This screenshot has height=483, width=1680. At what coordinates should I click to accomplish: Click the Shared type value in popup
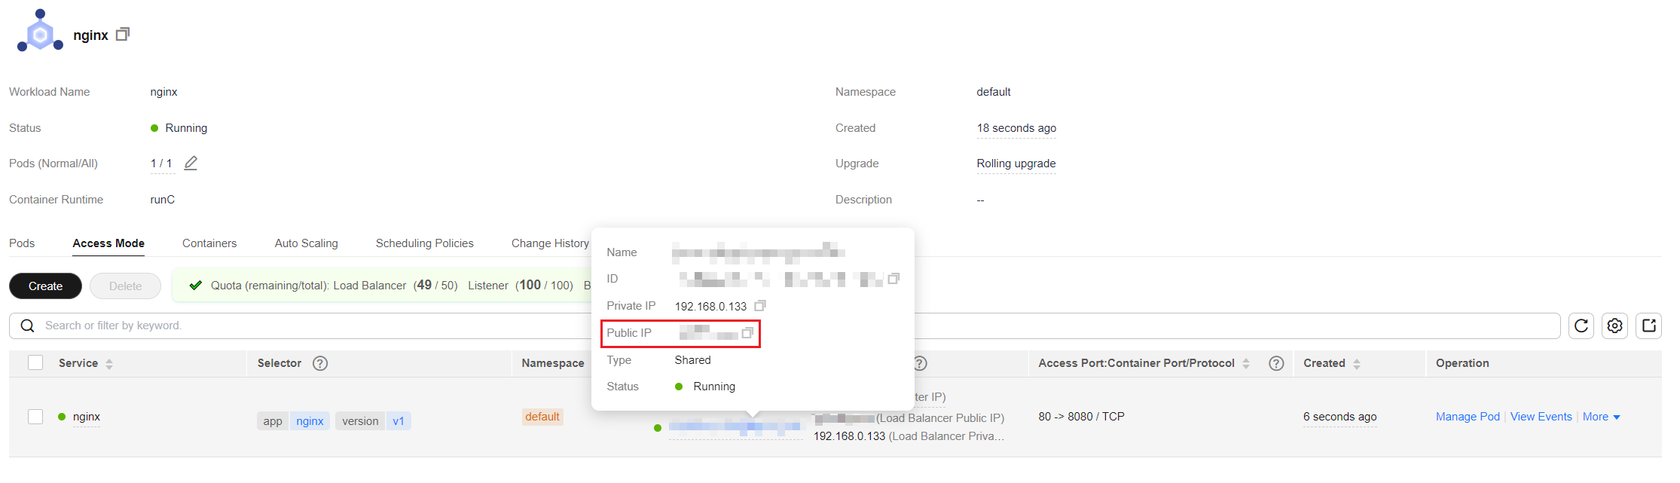(x=692, y=360)
